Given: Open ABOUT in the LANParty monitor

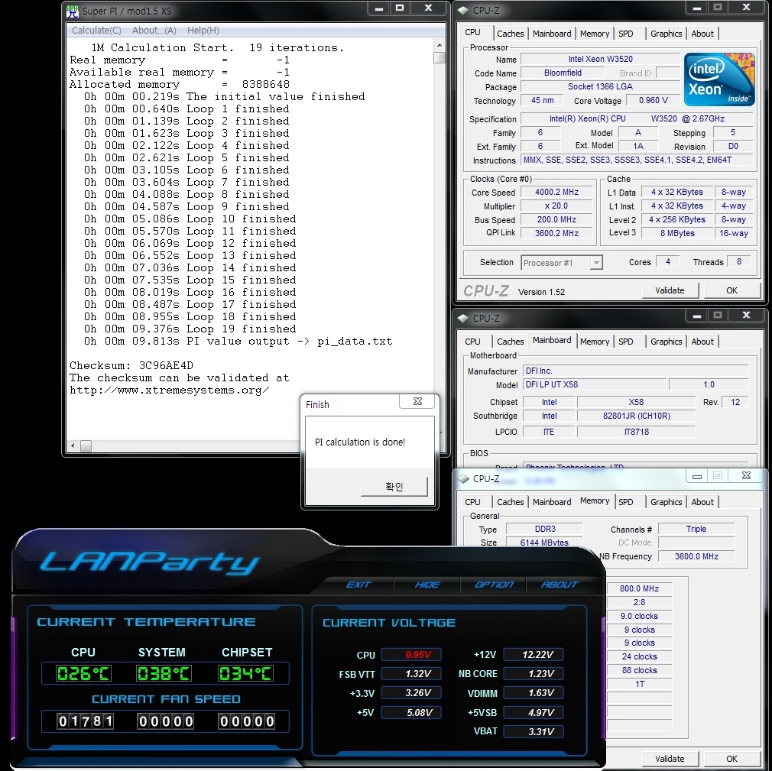Looking at the screenshot, I should pos(560,585).
